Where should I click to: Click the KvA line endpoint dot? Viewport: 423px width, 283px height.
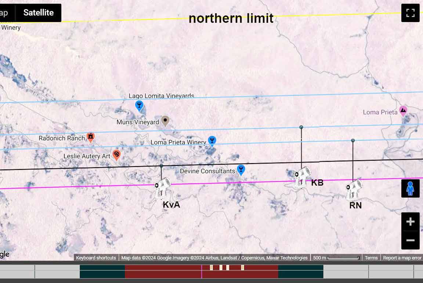pos(161,166)
